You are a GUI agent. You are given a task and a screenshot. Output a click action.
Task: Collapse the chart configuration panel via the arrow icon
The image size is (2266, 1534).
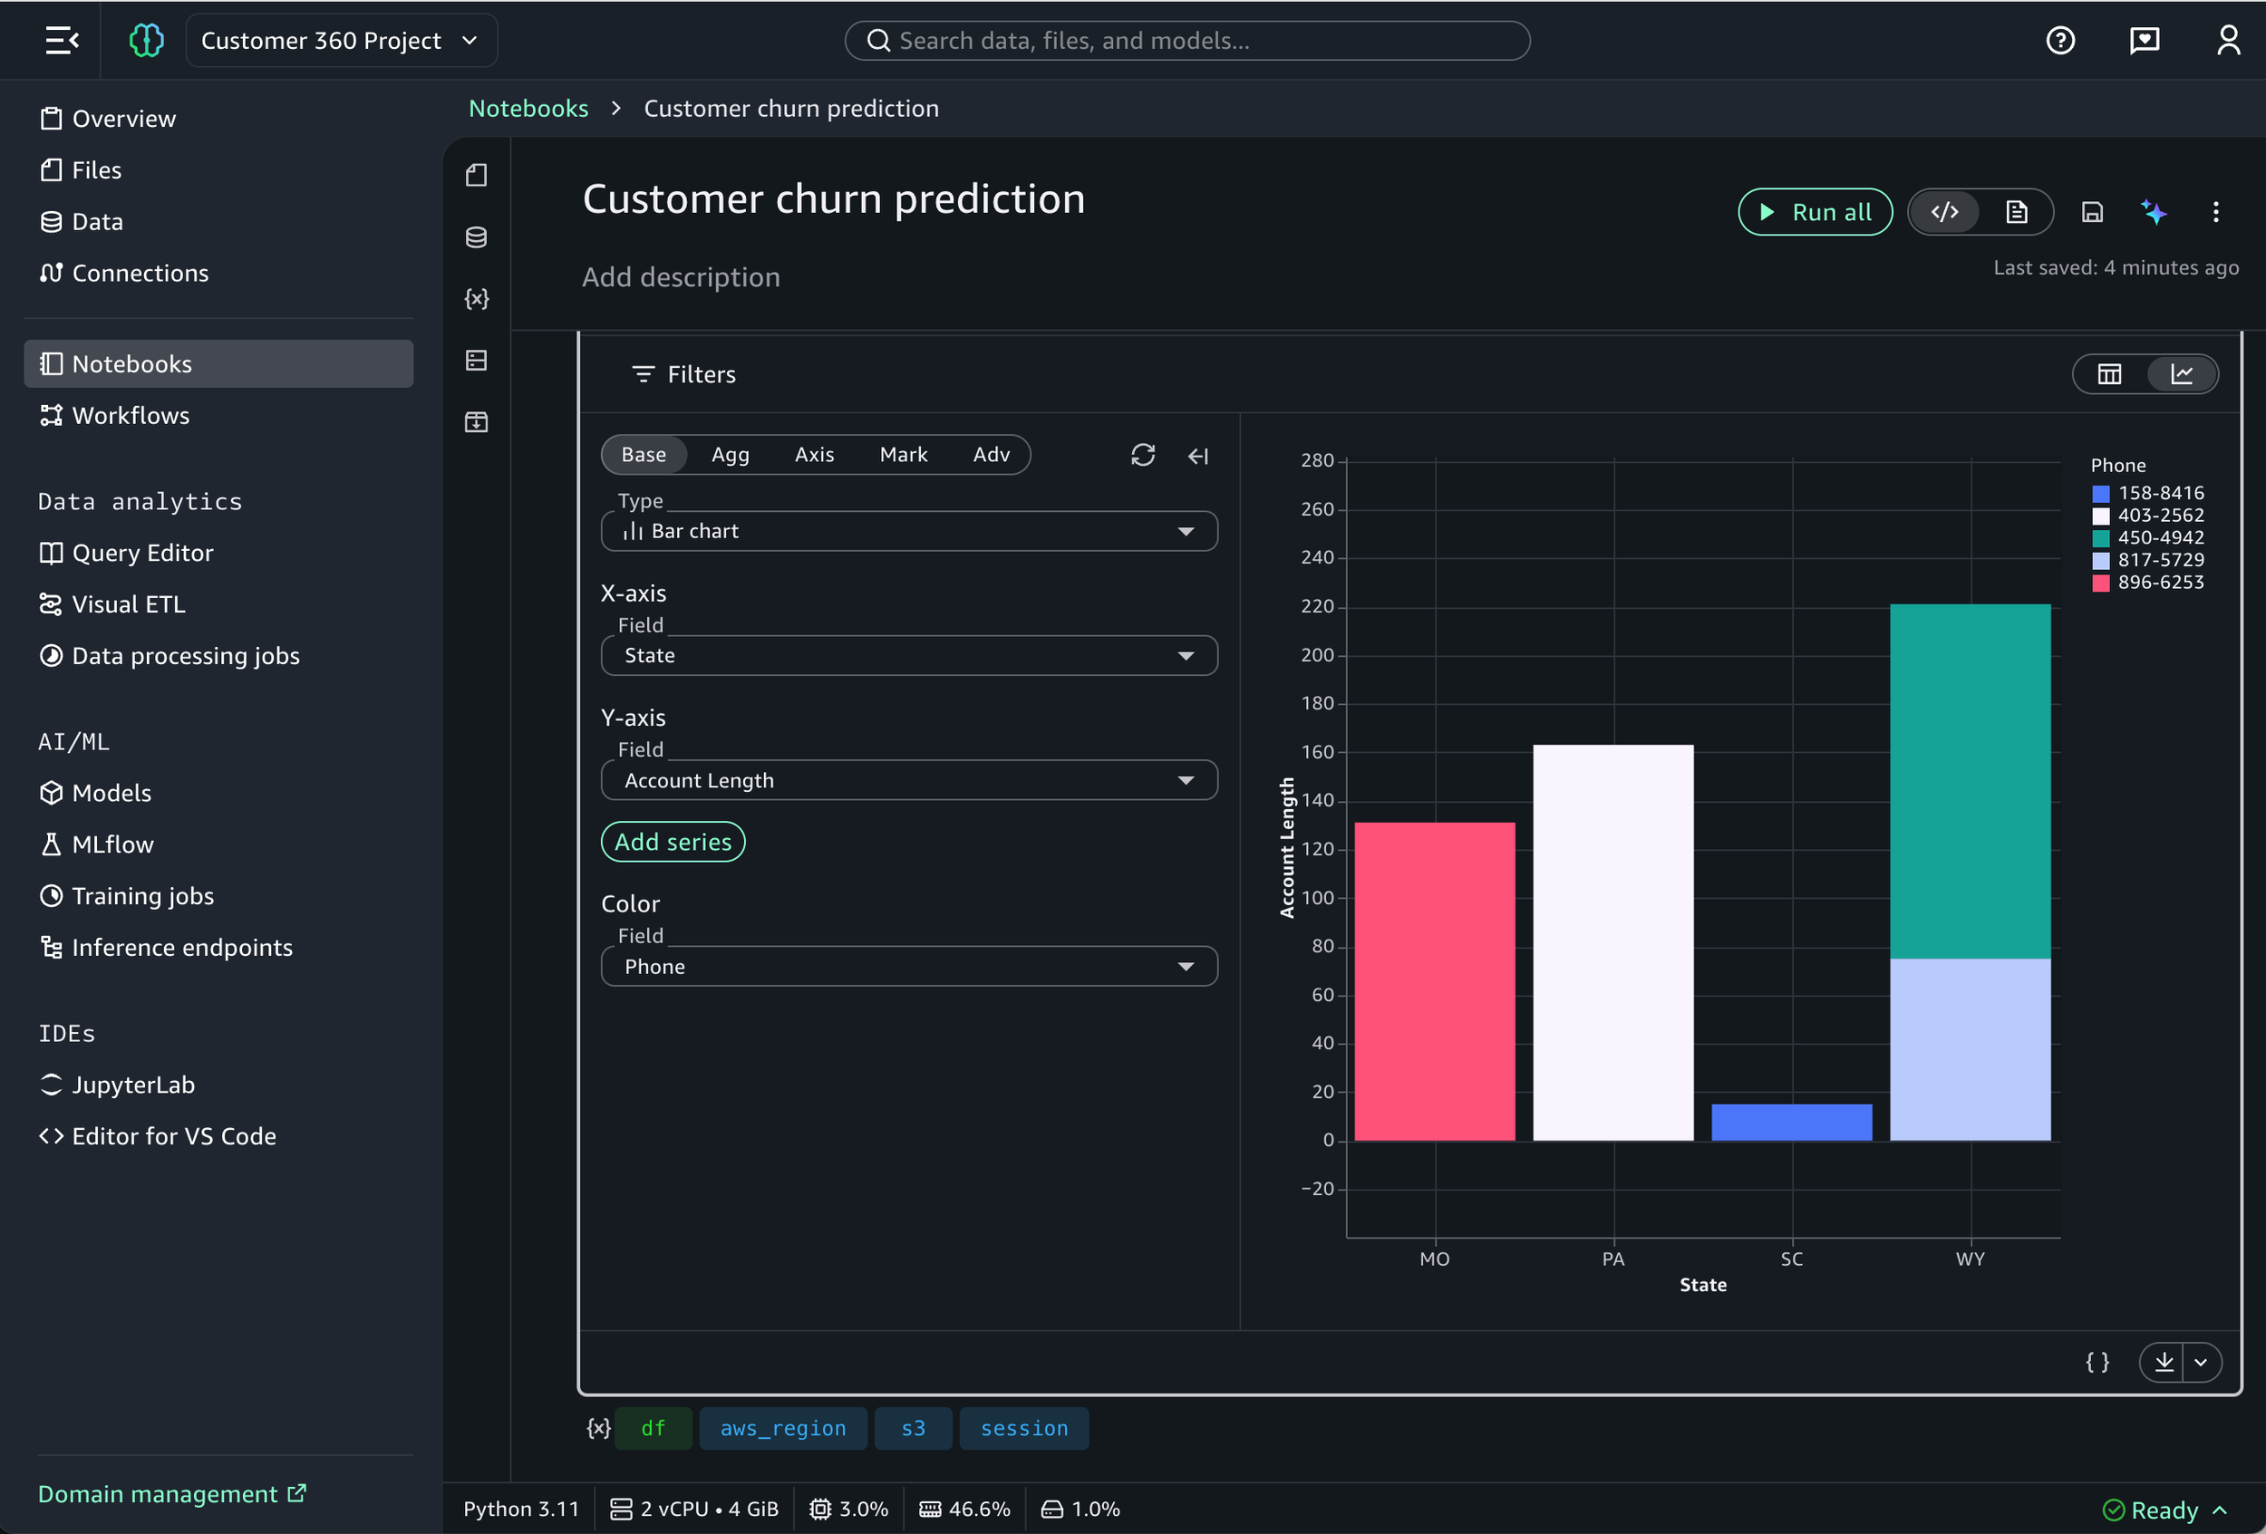[x=1197, y=455]
